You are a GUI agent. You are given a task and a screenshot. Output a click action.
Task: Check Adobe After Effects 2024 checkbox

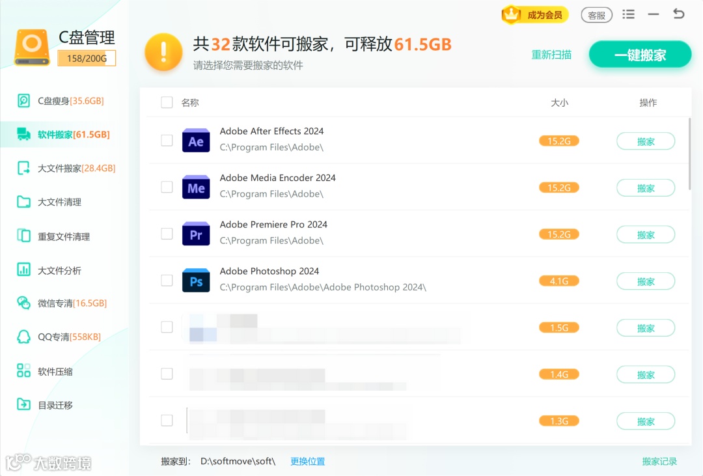click(x=167, y=141)
